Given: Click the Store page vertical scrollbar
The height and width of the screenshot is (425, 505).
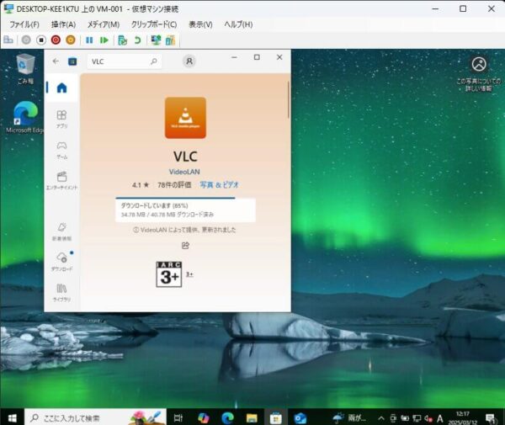Looking at the screenshot, I should (288, 100).
